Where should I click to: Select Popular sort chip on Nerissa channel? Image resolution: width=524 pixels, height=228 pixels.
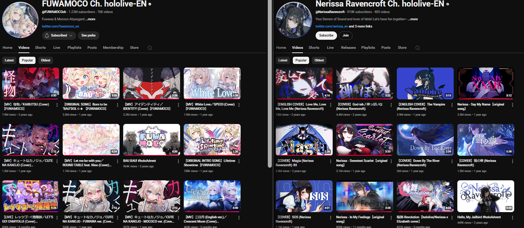coord(301,60)
